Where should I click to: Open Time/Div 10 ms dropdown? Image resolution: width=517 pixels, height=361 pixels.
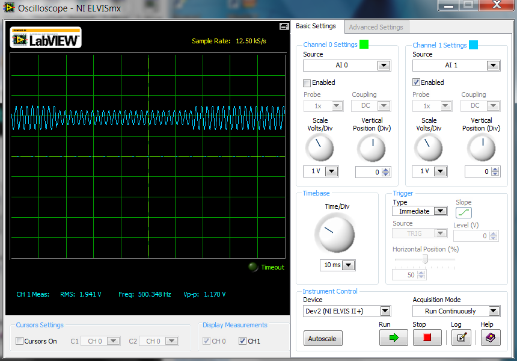pos(349,265)
